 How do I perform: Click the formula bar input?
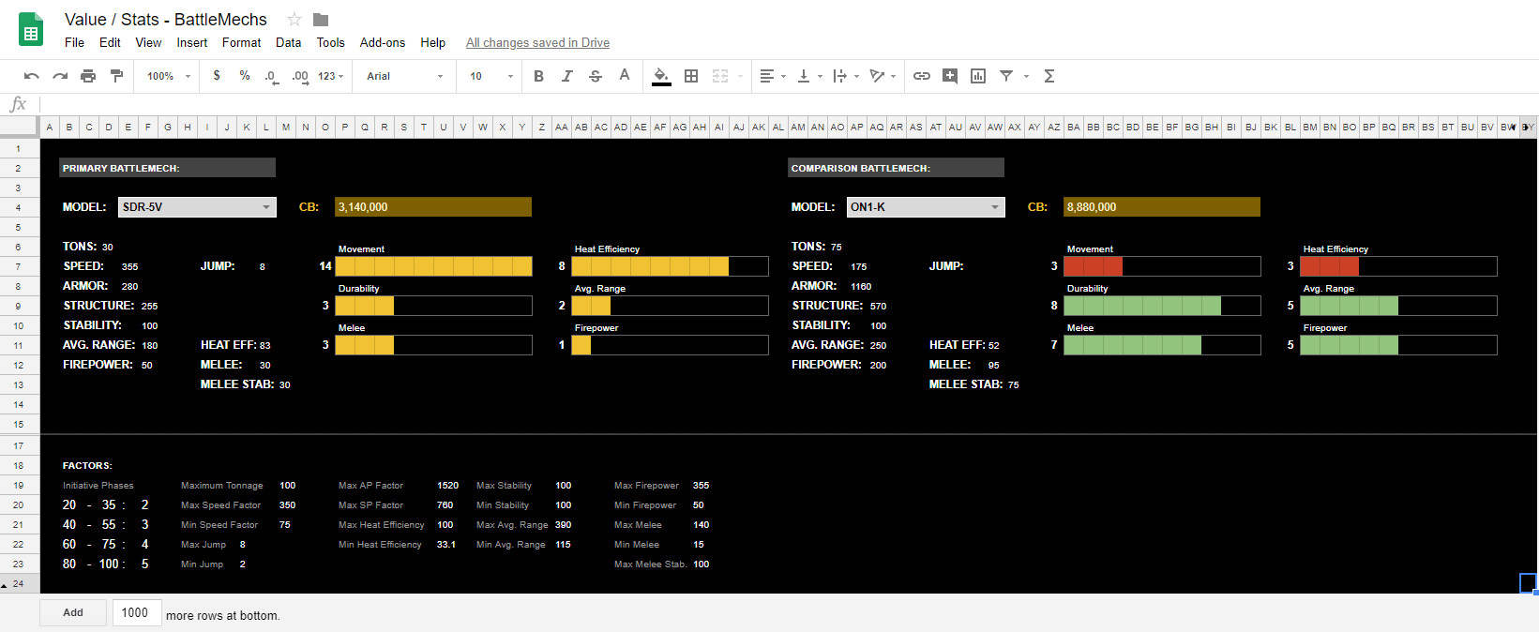click(x=788, y=104)
